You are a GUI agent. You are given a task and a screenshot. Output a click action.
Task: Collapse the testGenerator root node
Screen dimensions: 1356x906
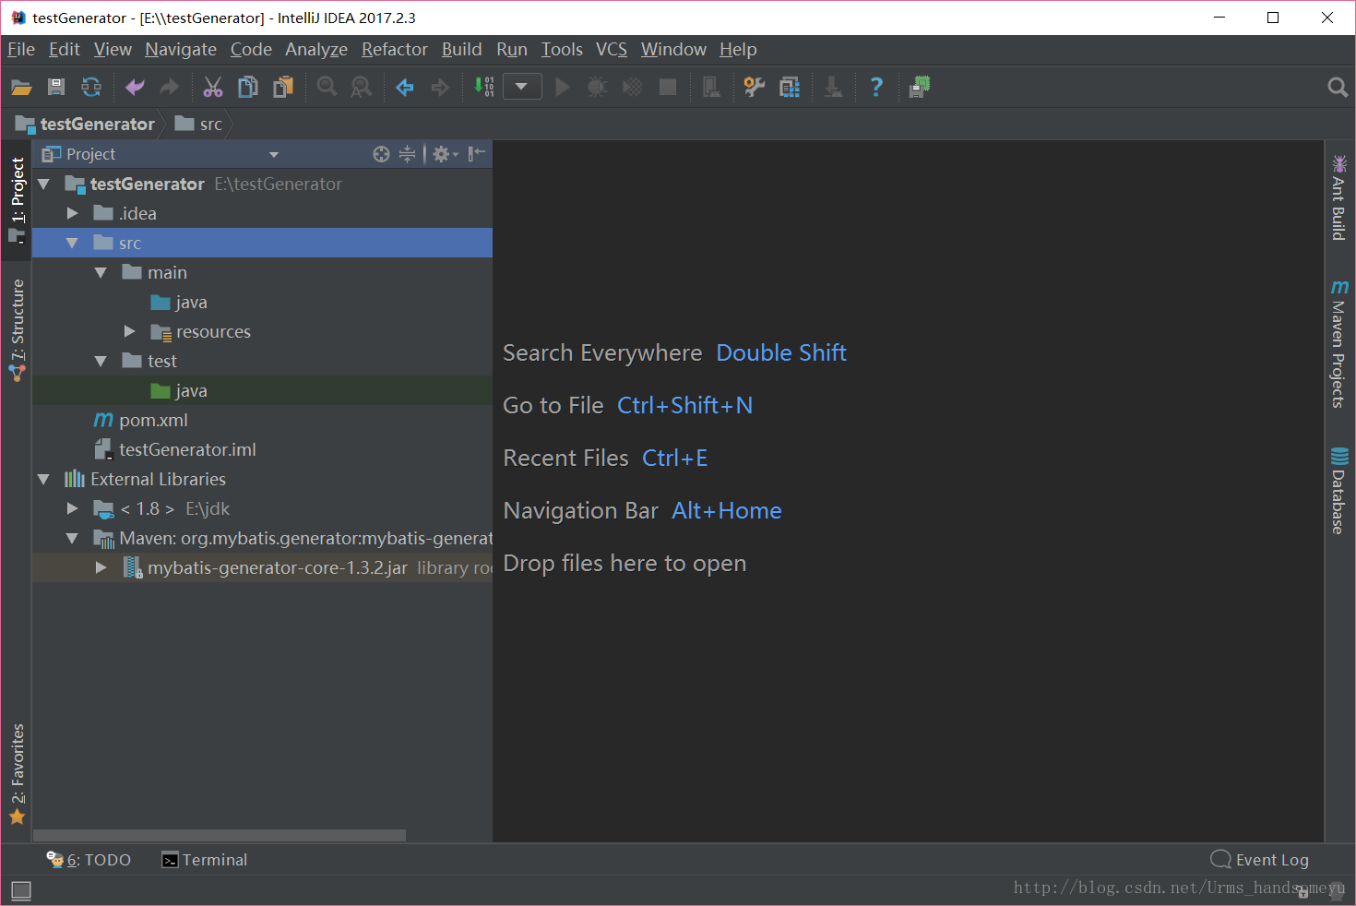(x=43, y=185)
